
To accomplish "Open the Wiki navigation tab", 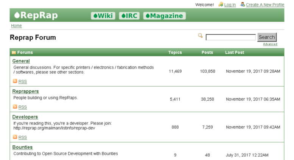I will [x=103, y=16].
